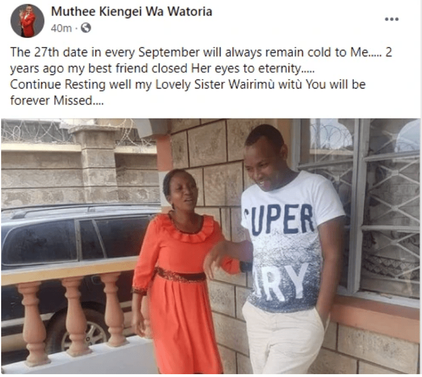The image size is (422, 377).
Task: Open the attached photo of two people
Action: point(211,246)
